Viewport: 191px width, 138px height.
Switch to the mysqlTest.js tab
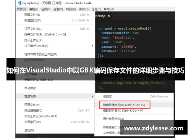click(100, 16)
